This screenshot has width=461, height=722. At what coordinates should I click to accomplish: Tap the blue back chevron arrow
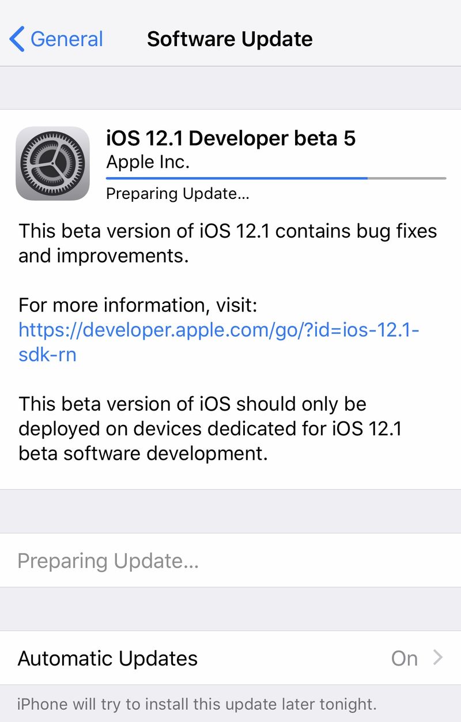[17, 39]
